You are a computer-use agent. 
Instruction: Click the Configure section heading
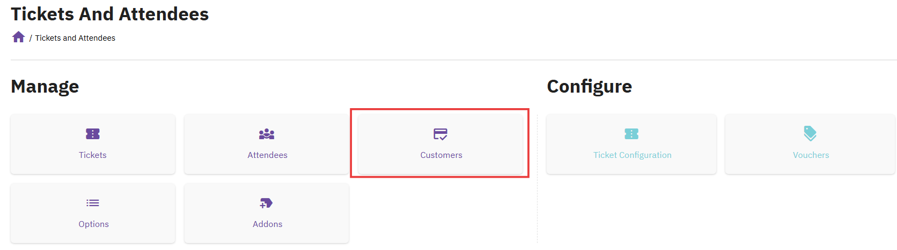click(x=589, y=86)
